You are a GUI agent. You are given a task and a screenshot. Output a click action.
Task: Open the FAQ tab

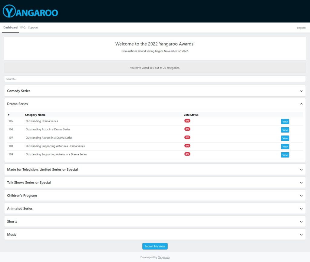tap(23, 28)
